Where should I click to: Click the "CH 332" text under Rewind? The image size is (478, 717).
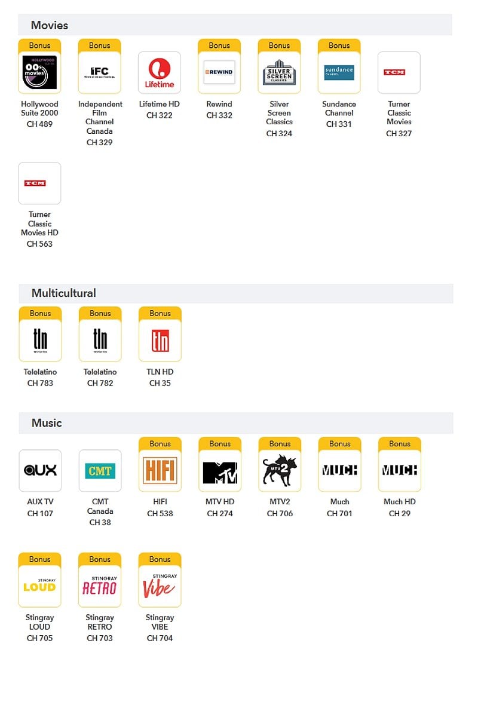pyautogui.click(x=219, y=115)
